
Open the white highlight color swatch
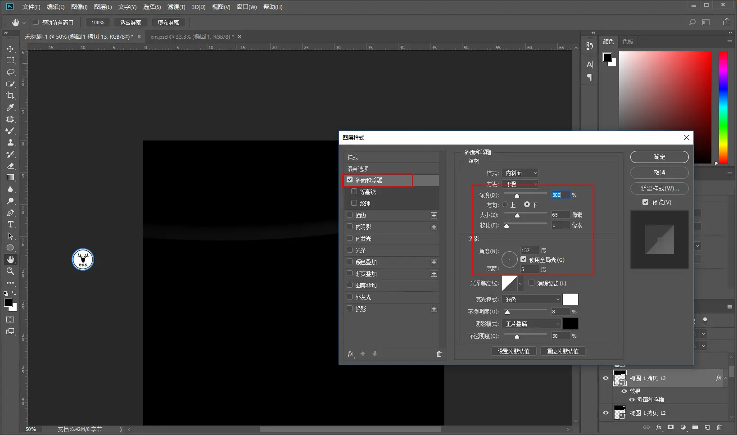570,299
